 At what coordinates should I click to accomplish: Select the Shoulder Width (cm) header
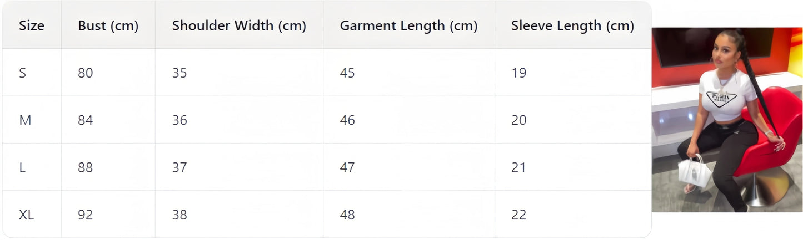coord(239,25)
